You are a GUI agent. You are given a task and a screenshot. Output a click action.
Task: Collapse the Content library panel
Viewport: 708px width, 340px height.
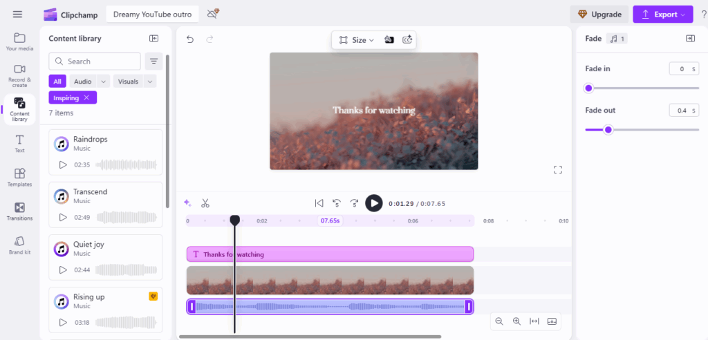pos(154,39)
